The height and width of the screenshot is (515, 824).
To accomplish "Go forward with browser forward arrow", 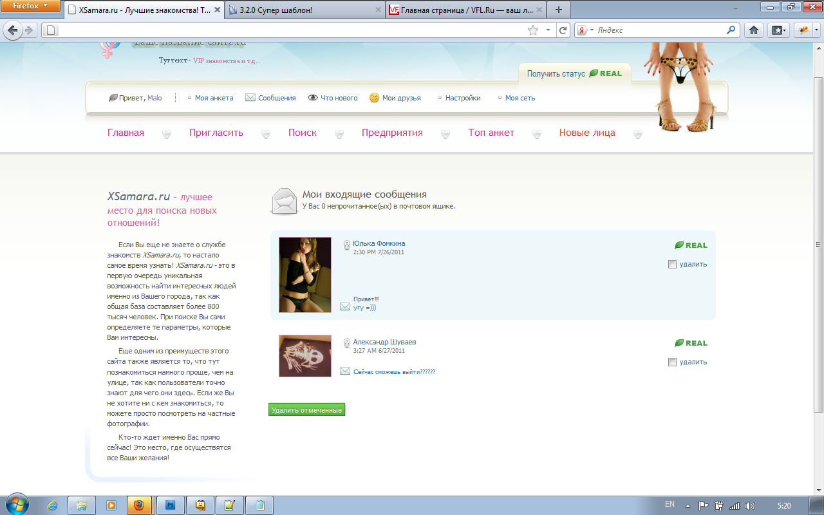I will pos(28,30).
